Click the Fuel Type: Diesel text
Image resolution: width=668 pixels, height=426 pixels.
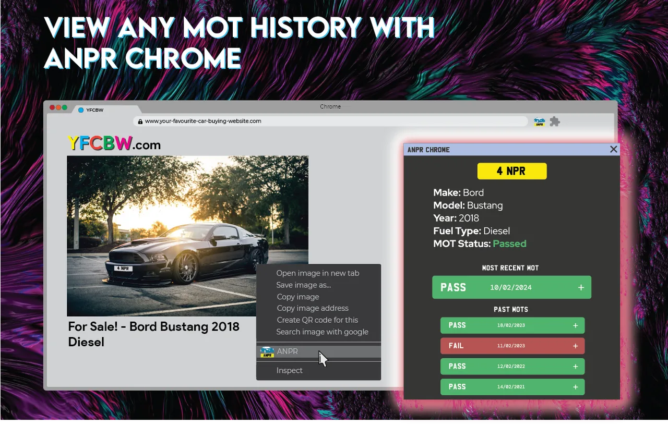[x=471, y=231]
